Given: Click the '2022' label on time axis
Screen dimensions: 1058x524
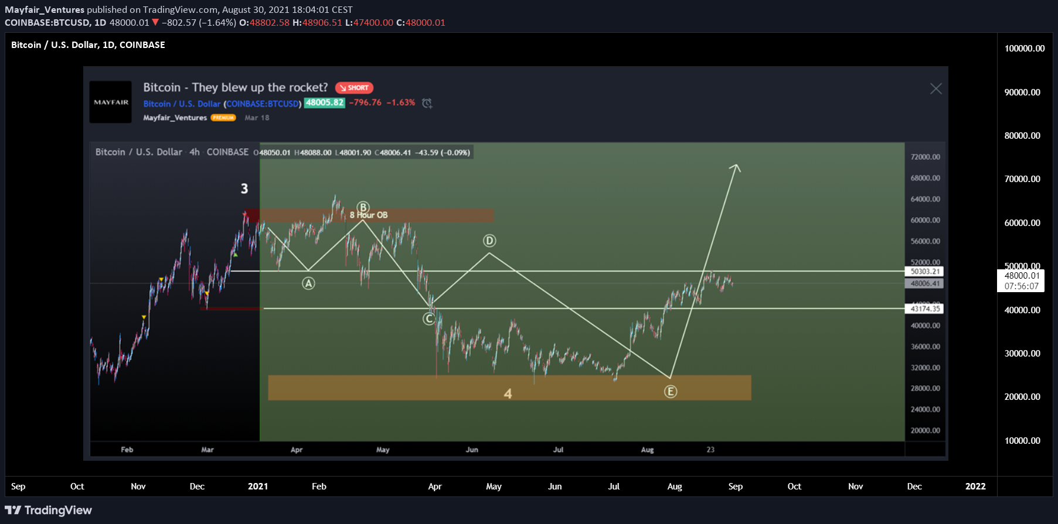Looking at the screenshot, I should point(975,487).
